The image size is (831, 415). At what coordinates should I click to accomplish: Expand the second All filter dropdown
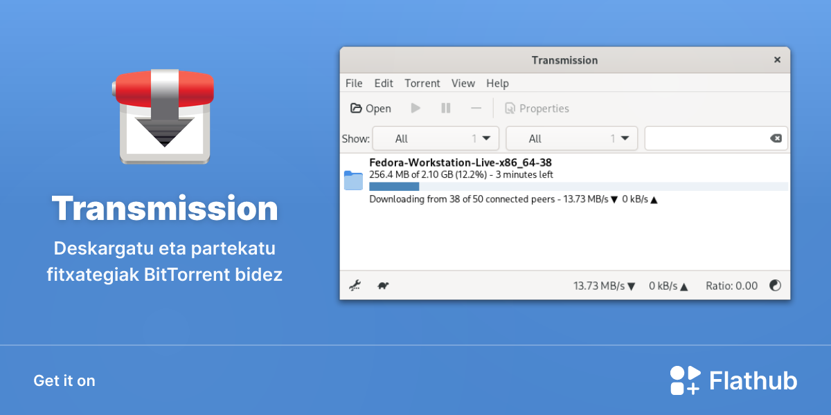(x=571, y=138)
